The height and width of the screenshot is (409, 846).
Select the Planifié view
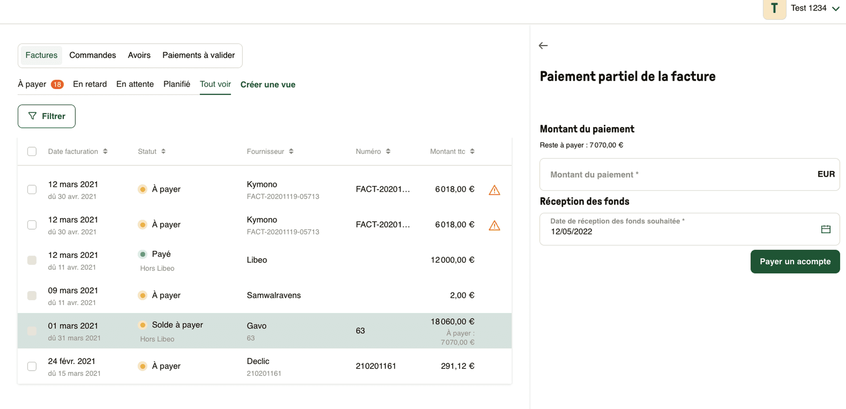177,84
